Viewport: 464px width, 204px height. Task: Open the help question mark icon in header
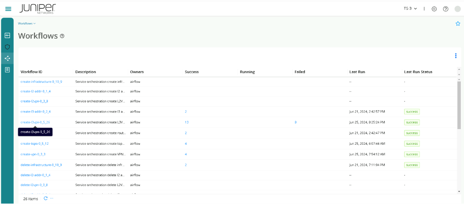coord(446,9)
